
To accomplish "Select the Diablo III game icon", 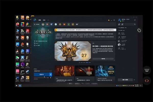I will click(x=47, y=24).
